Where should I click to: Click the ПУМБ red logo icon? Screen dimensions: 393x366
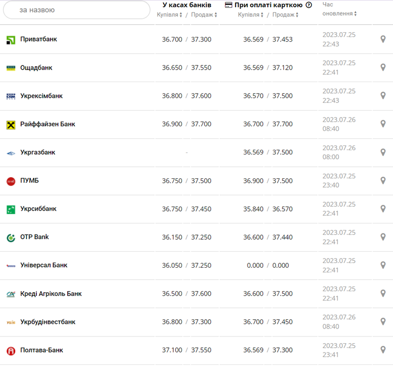click(x=11, y=181)
